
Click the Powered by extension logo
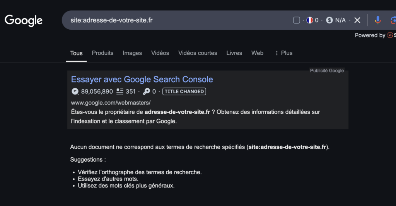(x=390, y=35)
